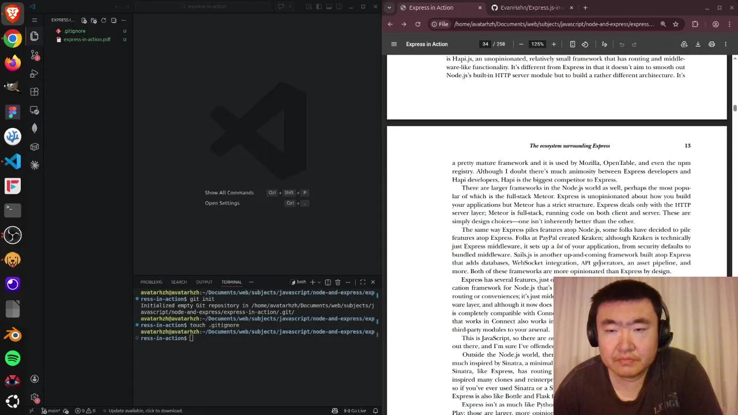This screenshot has width=738, height=415.
Task: Maximize the terminal panel size
Action: (x=363, y=282)
